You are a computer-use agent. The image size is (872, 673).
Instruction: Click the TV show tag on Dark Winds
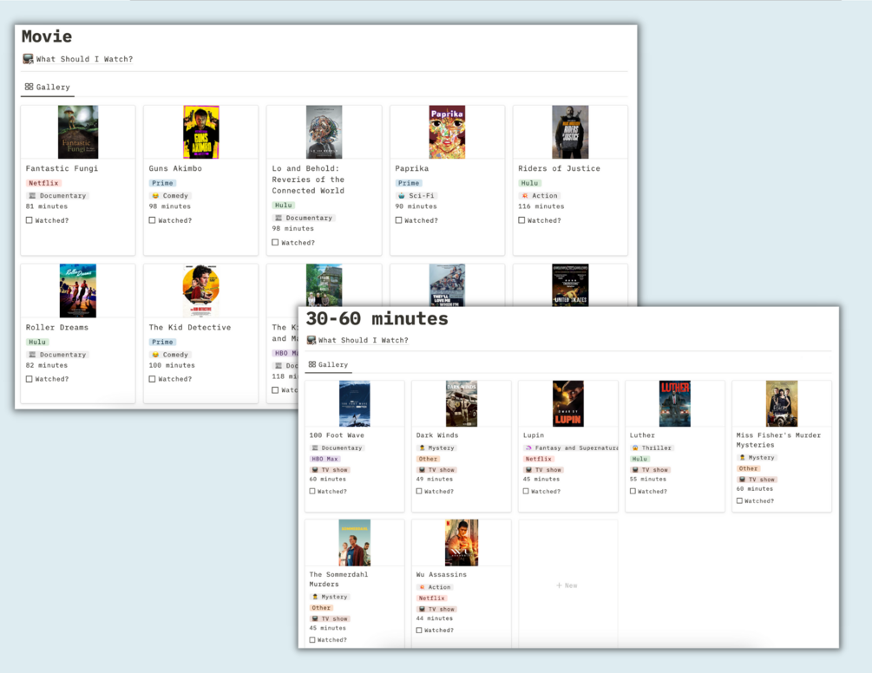[x=436, y=469]
